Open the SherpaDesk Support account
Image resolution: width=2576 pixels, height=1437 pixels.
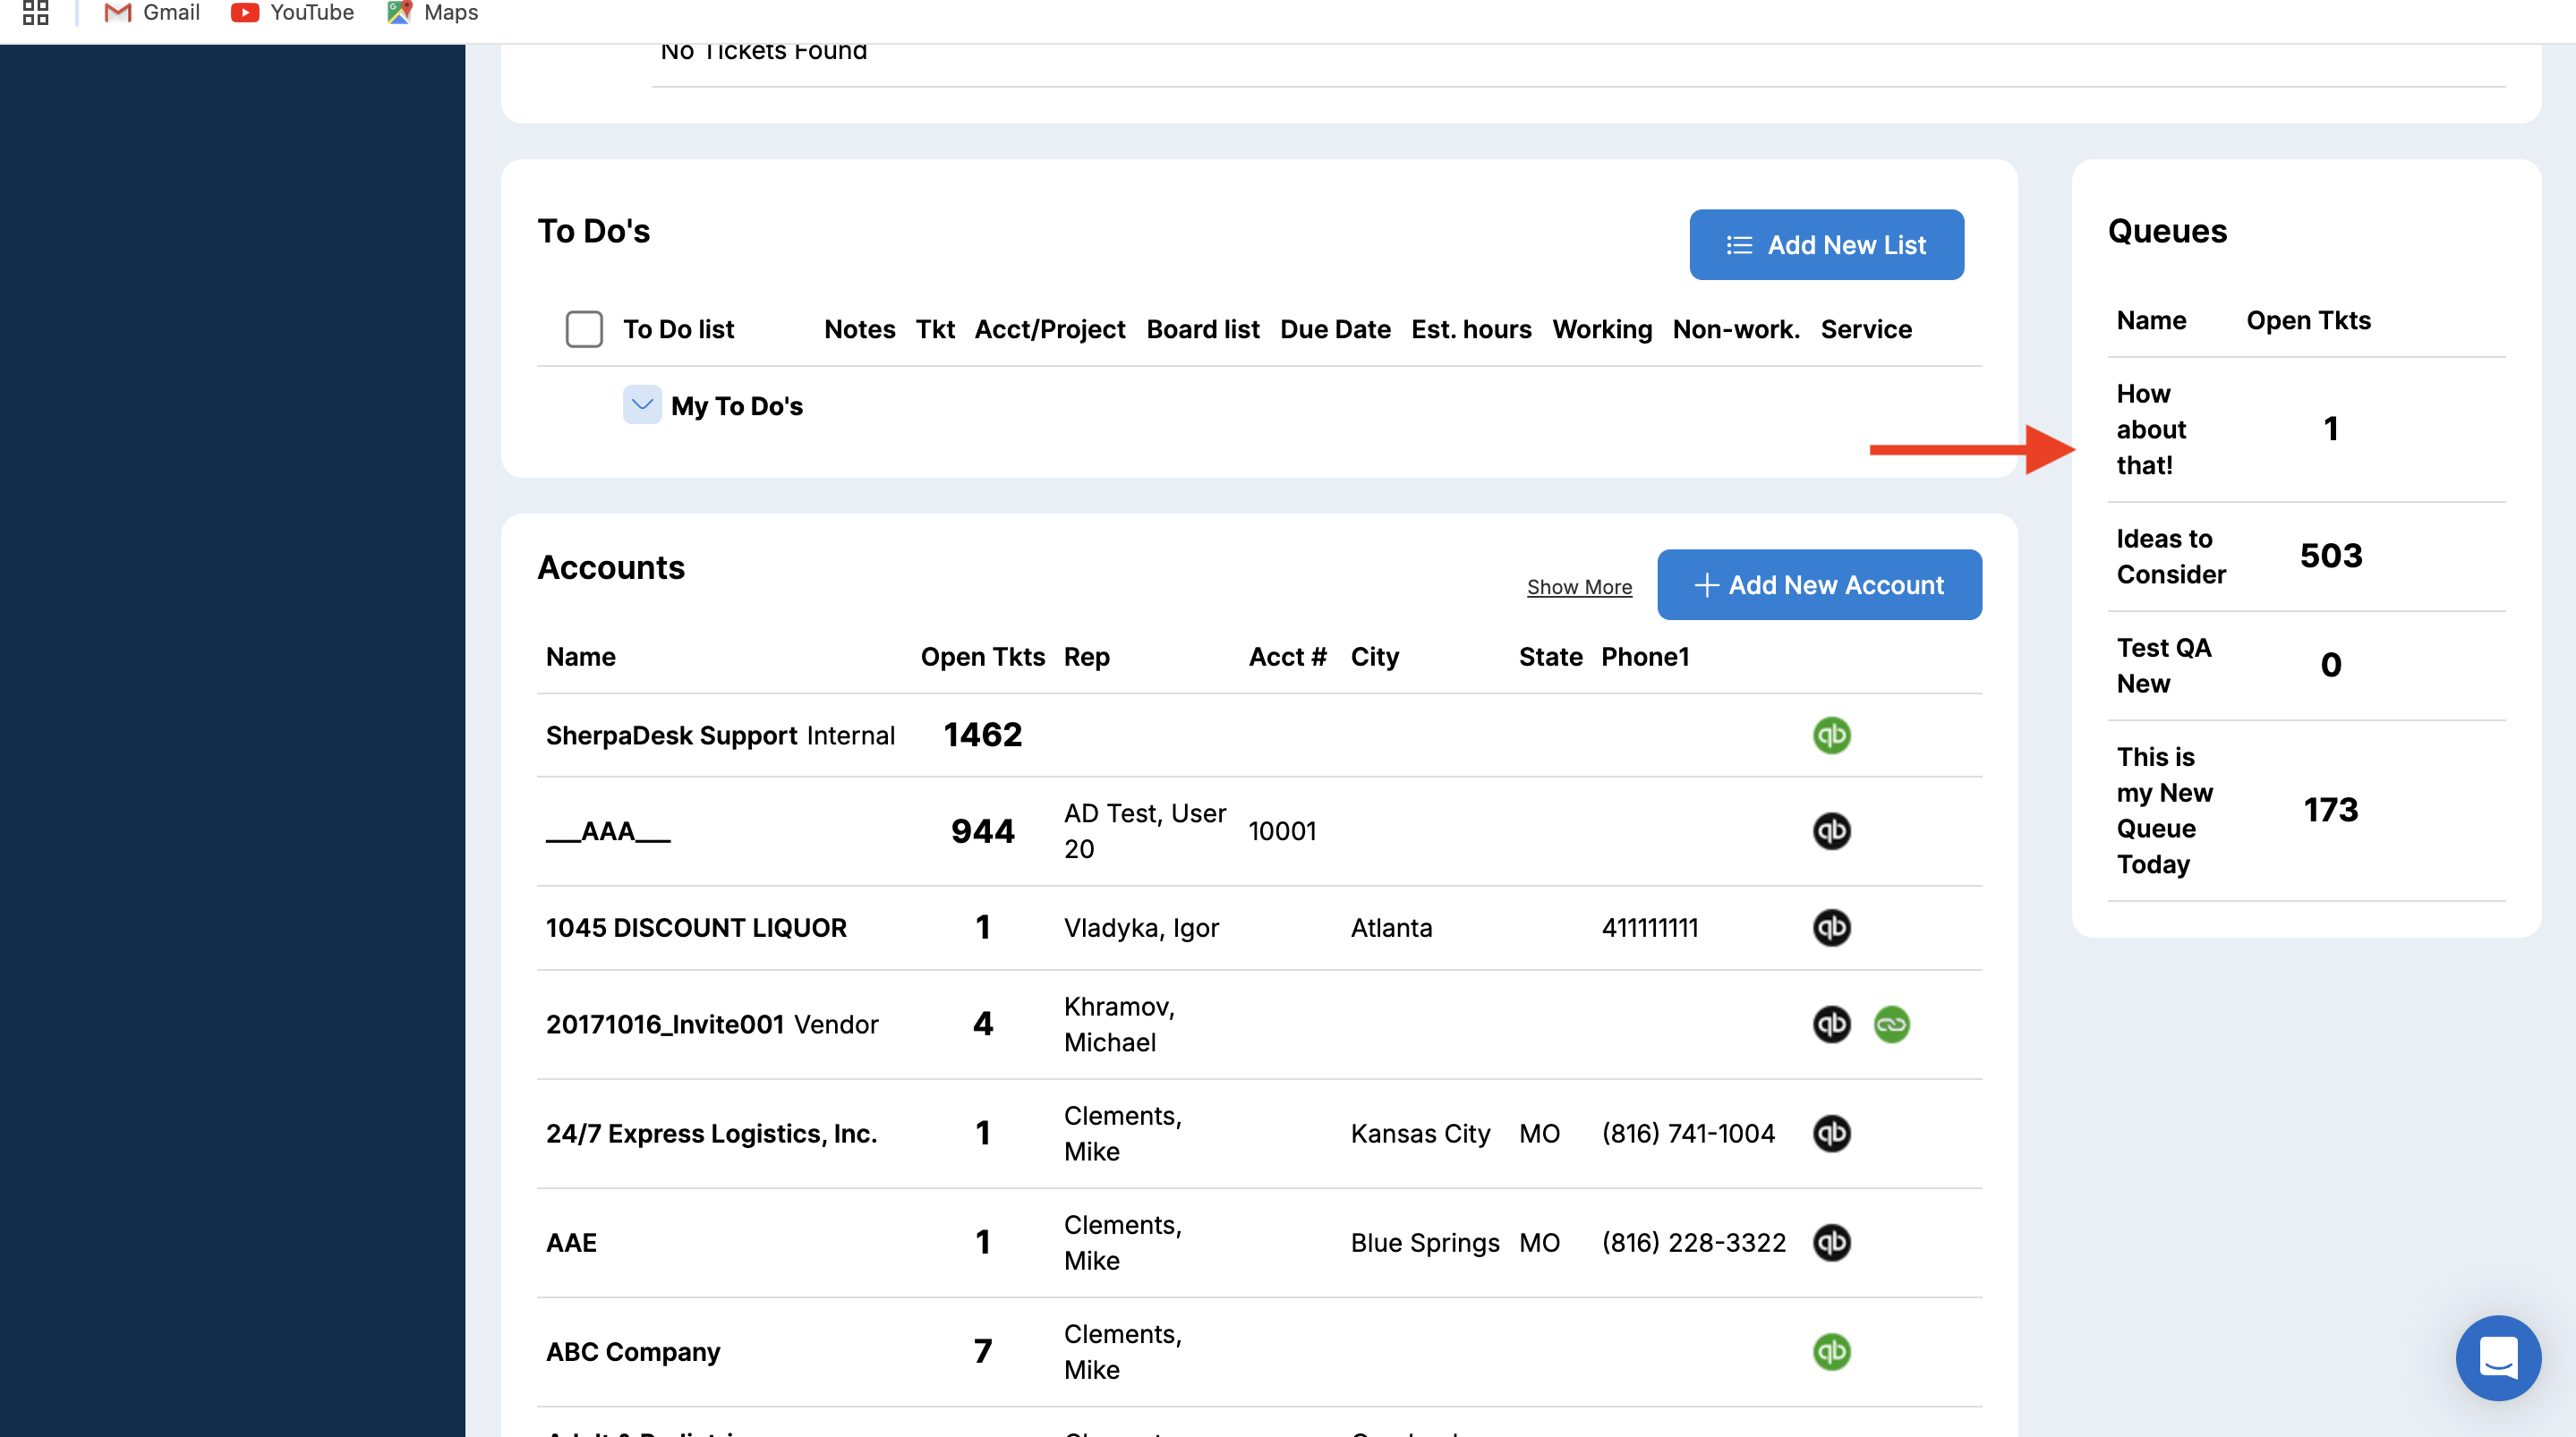tap(671, 736)
